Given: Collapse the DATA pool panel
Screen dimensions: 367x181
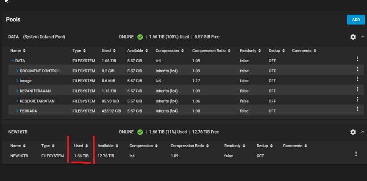Looking at the screenshot, I should click(362, 37).
